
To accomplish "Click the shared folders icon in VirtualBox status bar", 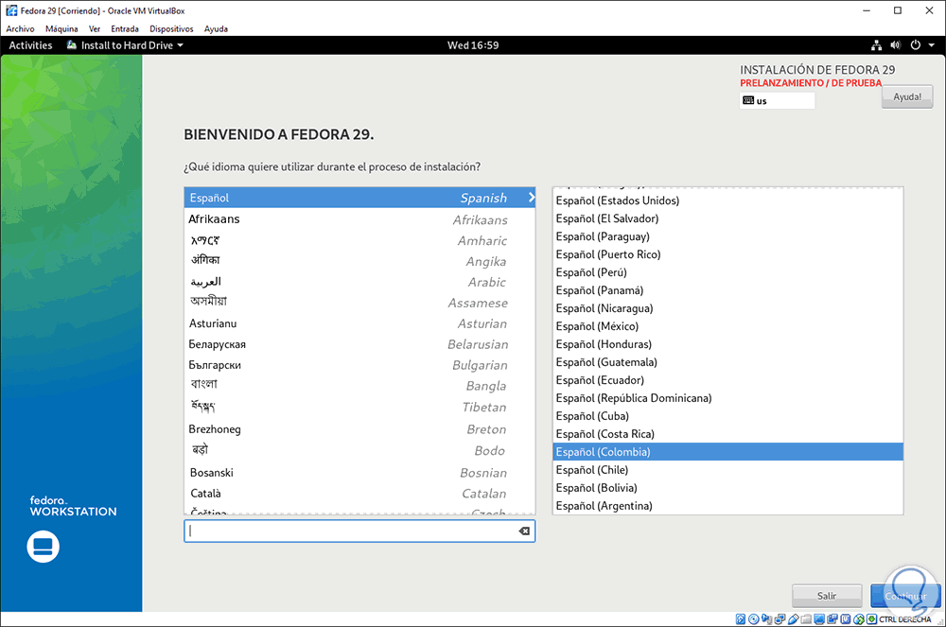I will 807,619.
